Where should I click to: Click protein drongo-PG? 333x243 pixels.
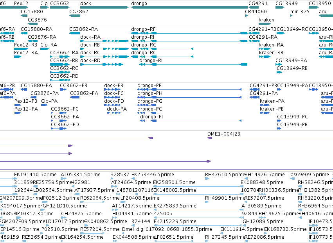tap(147, 105)
